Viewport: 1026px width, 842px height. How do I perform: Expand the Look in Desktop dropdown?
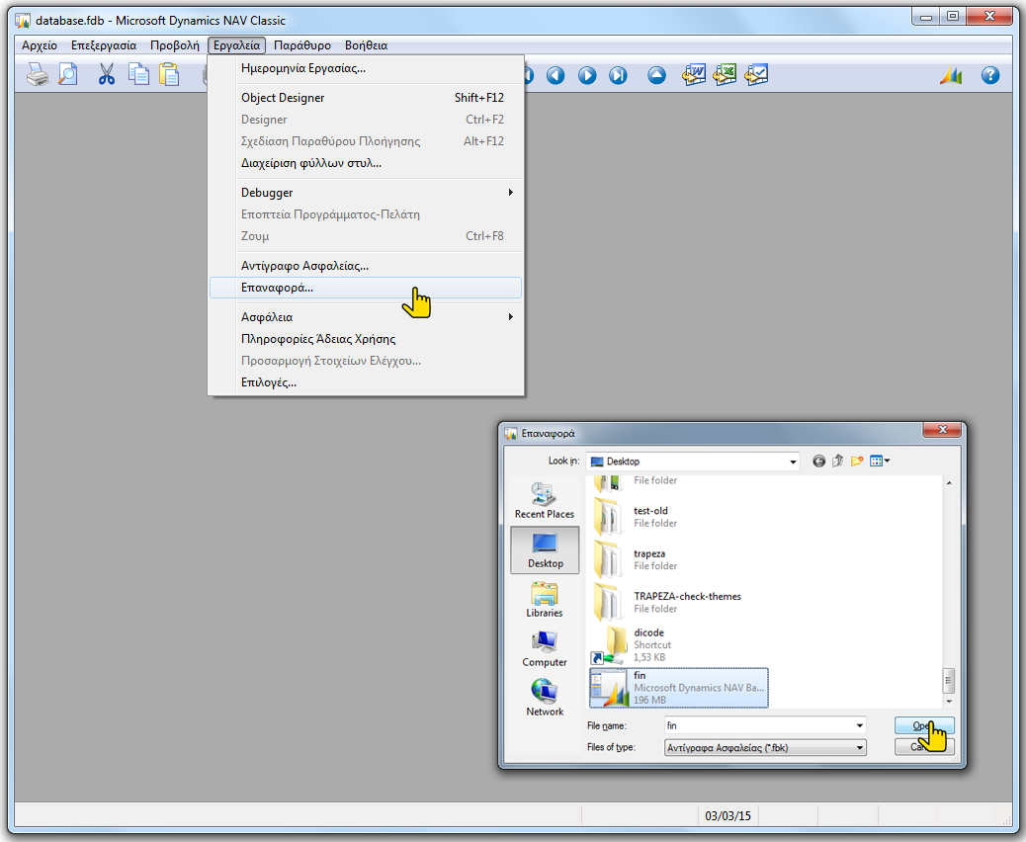tap(793, 462)
